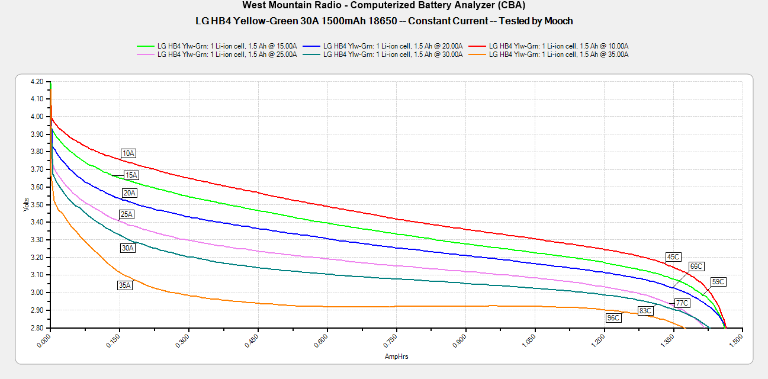The image size is (768, 379).
Task: Click the 66C temperature label
Action: click(696, 267)
